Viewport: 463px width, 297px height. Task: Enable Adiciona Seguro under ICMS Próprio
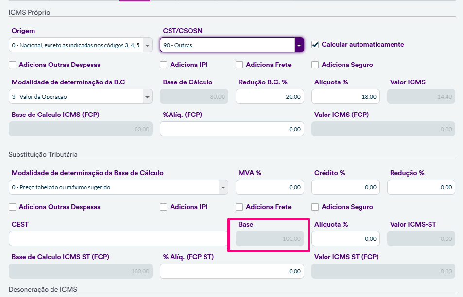(x=315, y=65)
